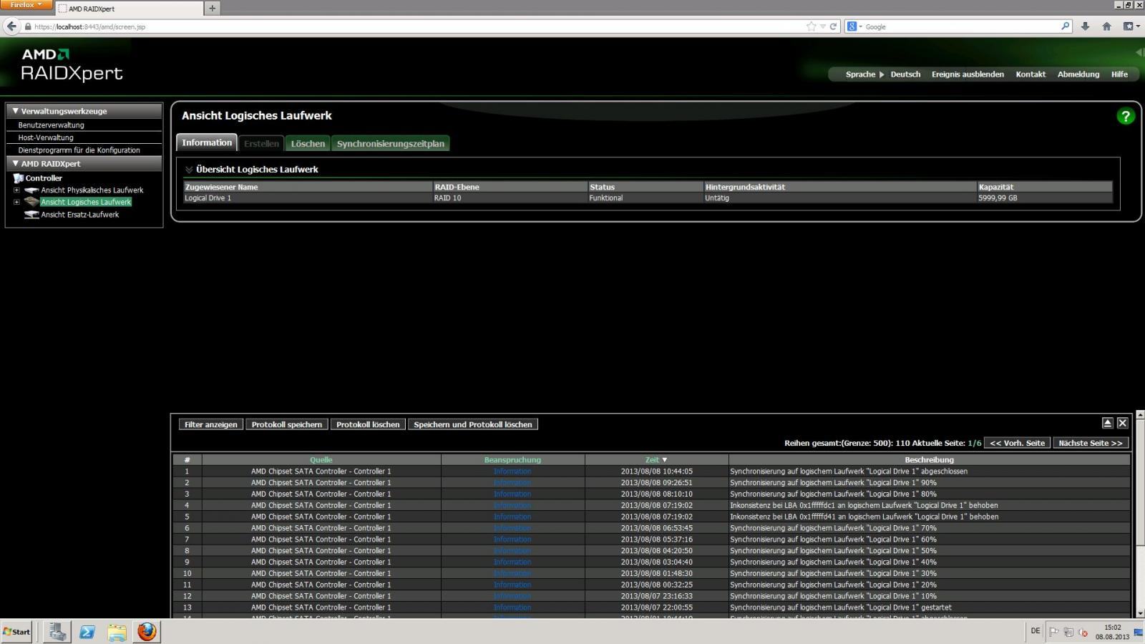Select Ansicht Ersatz-Laufwerk in the tree
The height and width of the screenshot is (644, 1145).
click(x=80, y=215)
